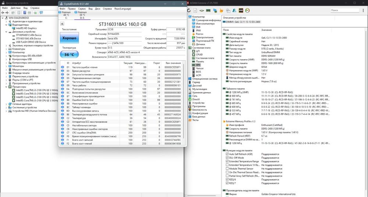368x197 pixels.
Task: Toggle Partial Array Self Refresh checkbox
Action: (x=227, y=176)
